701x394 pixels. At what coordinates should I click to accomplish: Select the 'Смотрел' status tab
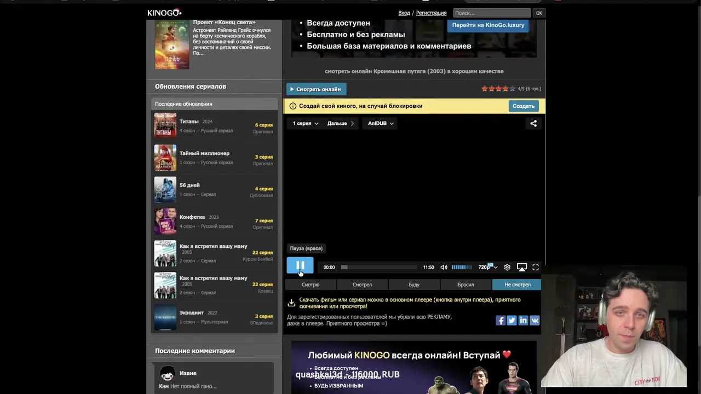click(x=362, y=285)
